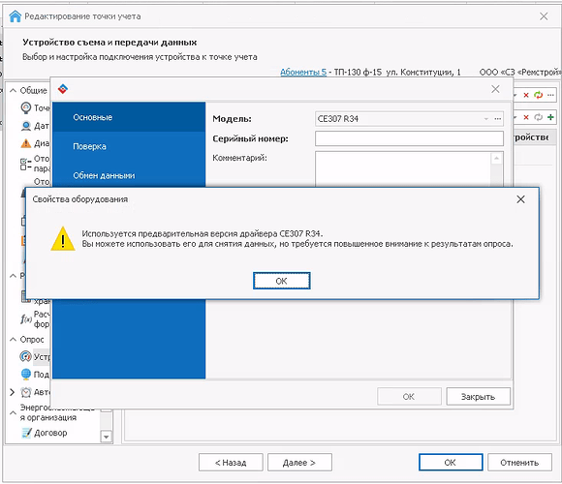Click the Закрыть button in equipment dialog
The width and height of the screenshot is (562, 484).
point(478,397)
